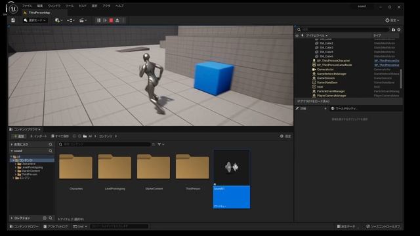Select CameraActor in the Outliner
This screenshot has width=420, height=236.
pyautogui.click(x=325, y=69)
